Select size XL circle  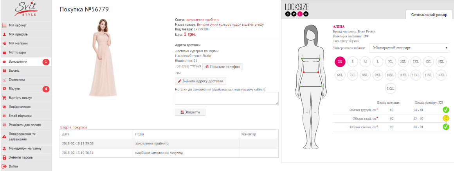pyautogui.click(x=390, y=62)
